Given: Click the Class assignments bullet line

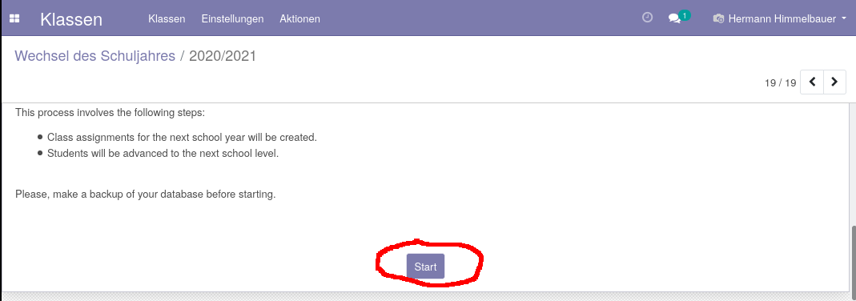Looking at the screenshot, I should (182, 138).
